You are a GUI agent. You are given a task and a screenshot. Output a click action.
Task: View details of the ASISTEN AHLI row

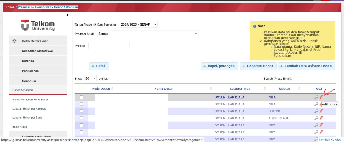click(x=316, y=118)
